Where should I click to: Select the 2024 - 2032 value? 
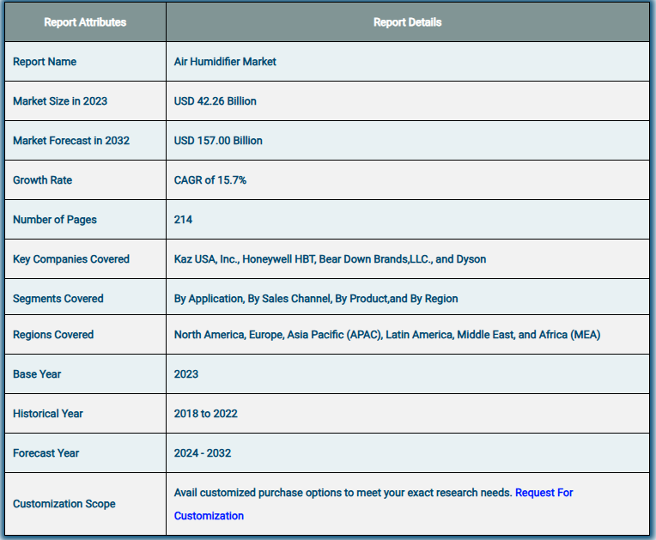[203, 453]
